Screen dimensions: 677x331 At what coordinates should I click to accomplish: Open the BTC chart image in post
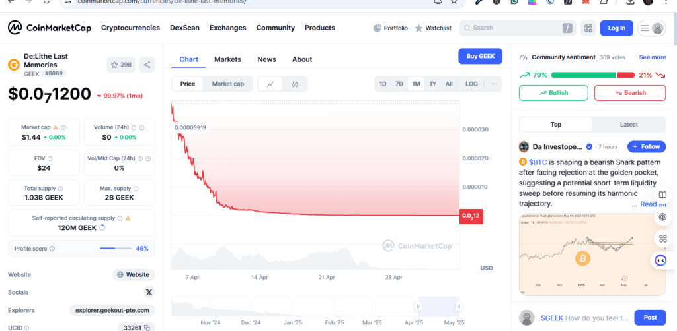(x=592, y=255)
